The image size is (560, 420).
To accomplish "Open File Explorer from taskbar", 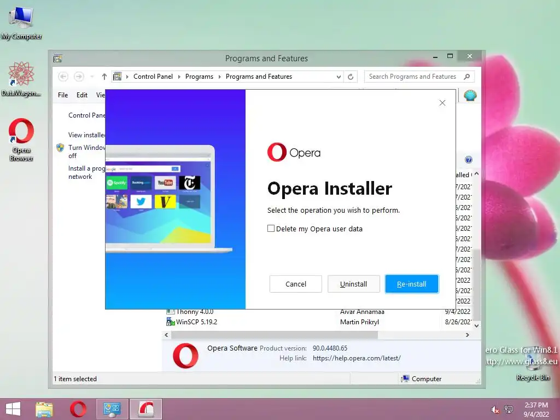I will pyautogui.click(x=44, y=409).
